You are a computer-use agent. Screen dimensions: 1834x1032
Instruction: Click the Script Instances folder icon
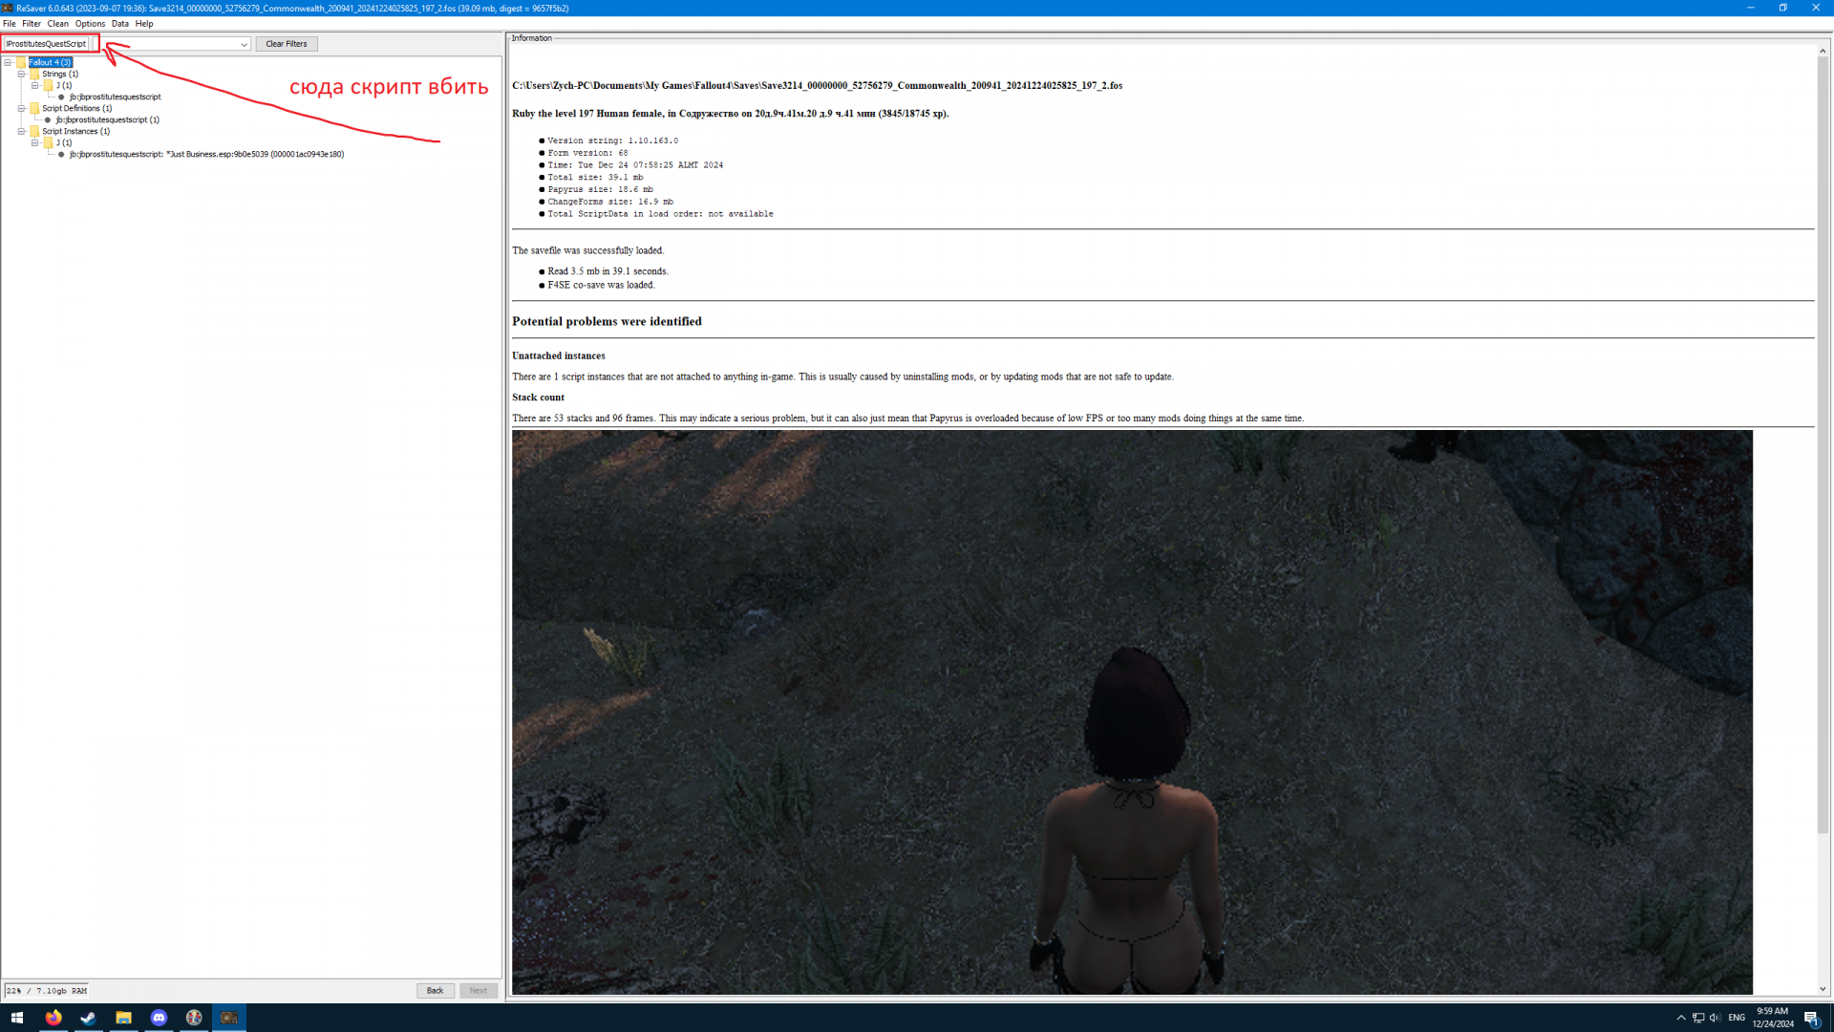point(34,131)
